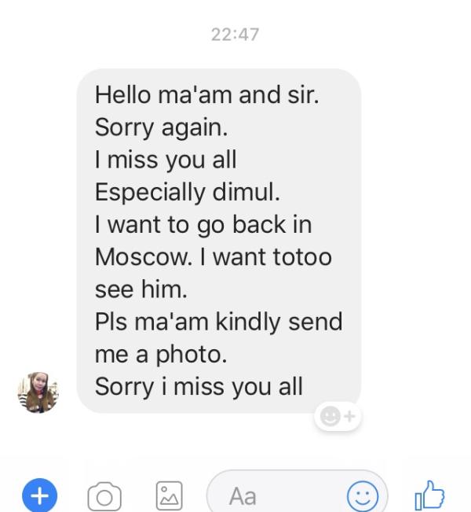Open the sender's profile picture
The image size is (471, 512).
[38, 392]
